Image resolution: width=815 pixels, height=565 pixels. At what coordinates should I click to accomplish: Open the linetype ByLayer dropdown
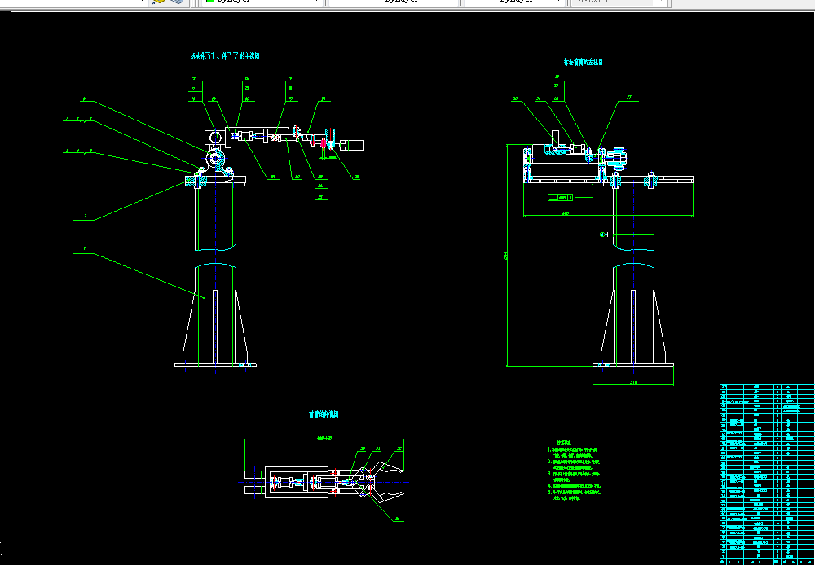pyautogui.click(x=394, y=2)
